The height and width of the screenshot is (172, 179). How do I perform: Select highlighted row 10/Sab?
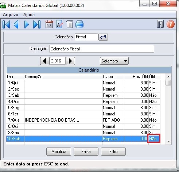coord(83,139)
